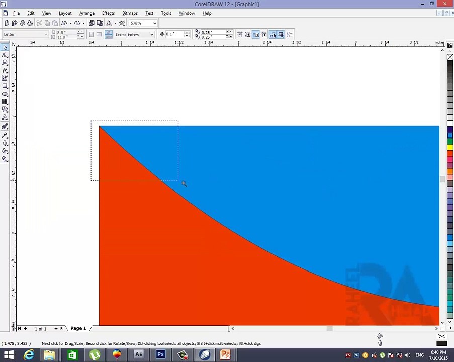Open the property bar Options icon
This screenshot has height=362, width=454.
click(290, 35)
